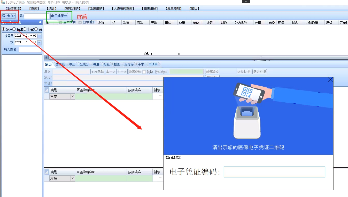Open the 【临床路径】 menu
Image resolution: width=348 pixels, height=197 pixels.
pos(150,9)
